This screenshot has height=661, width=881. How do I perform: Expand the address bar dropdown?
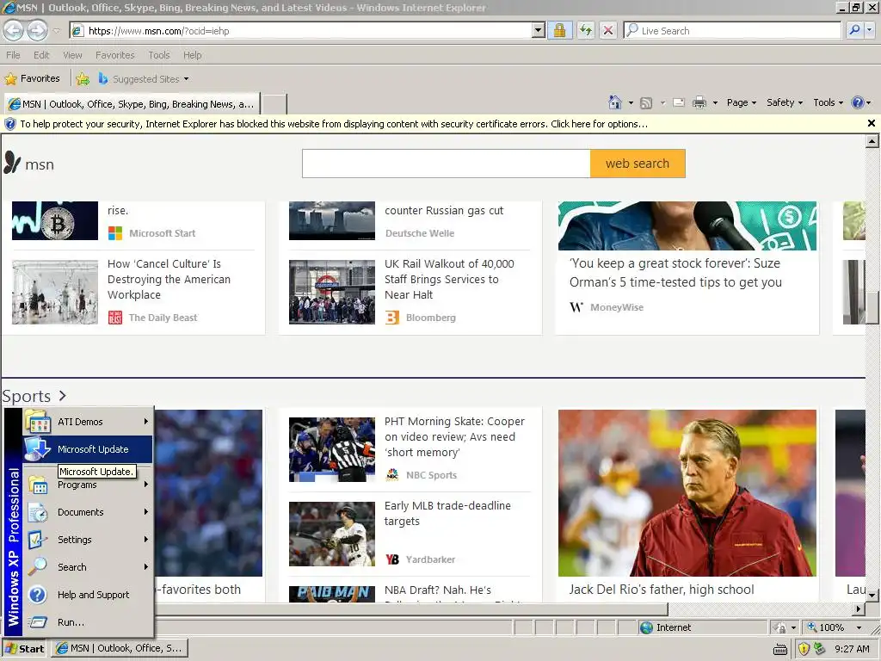pos(539,30)
